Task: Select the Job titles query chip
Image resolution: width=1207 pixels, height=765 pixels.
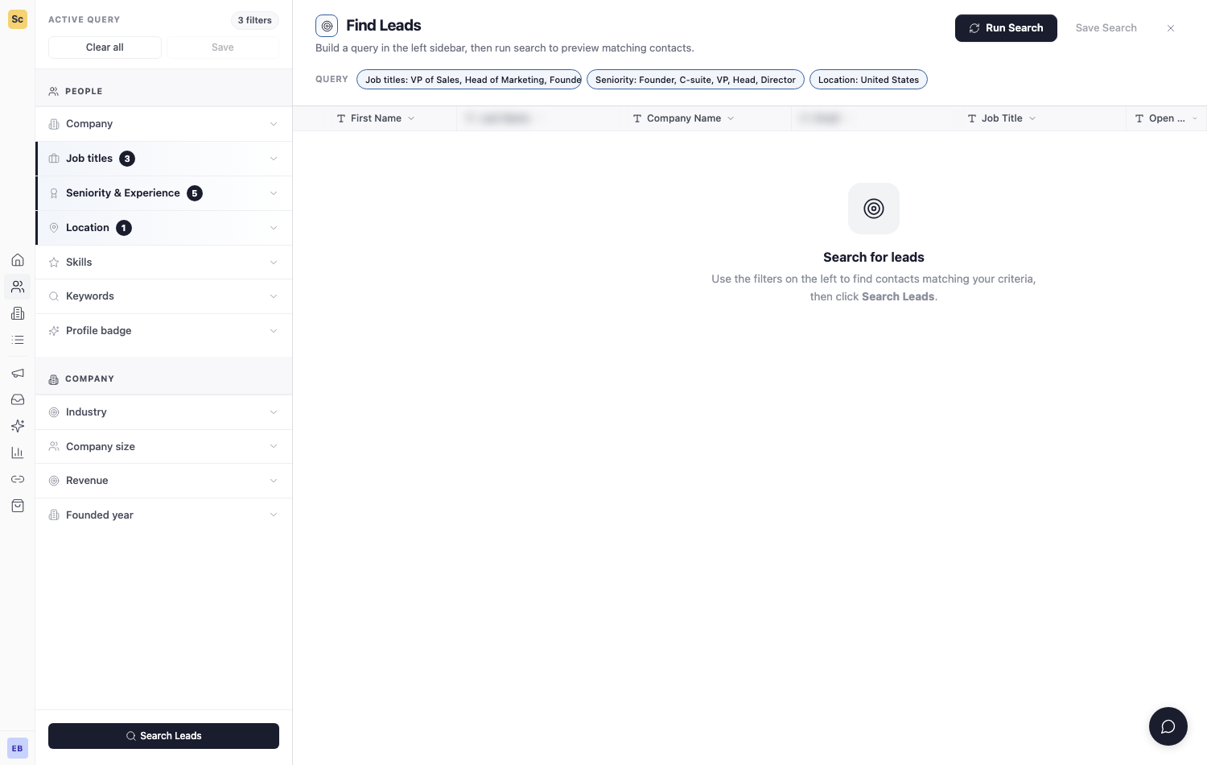Action: pyautogui.click(x=469, y=80)
